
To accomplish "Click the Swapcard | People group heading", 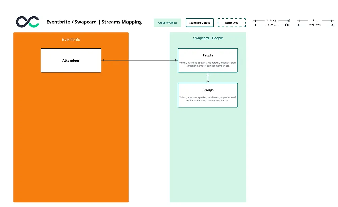I will [208, 38].
